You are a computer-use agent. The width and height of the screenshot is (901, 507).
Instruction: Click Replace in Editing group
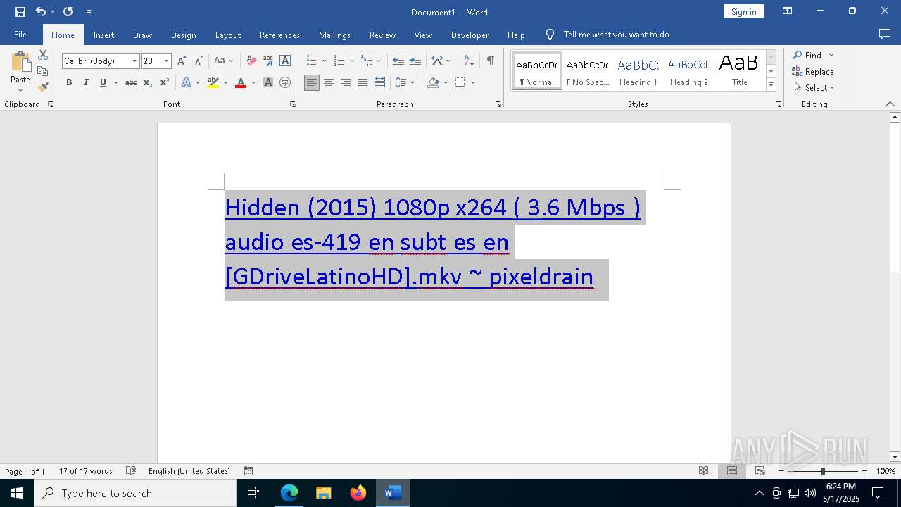pos(813,71)
